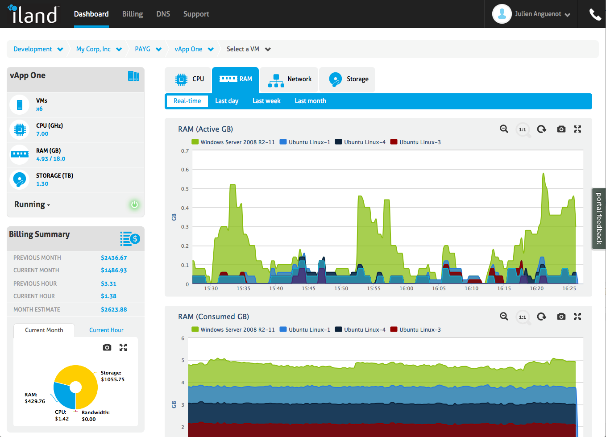Toggle Ubuntu Linux-4 in Consumed chart legend
606x437 pixels.
tap(361, 329)
